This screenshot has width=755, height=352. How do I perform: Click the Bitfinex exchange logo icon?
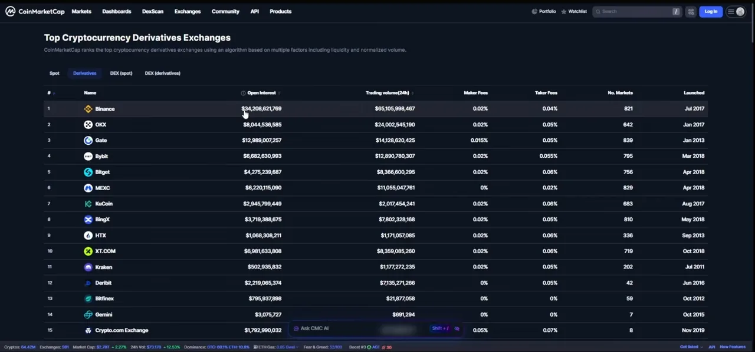[88, 299]
